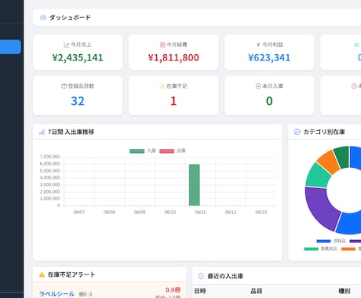Click the chart icon beside 今月売上
Screen dimensions: 361x298
pos(67,45)
